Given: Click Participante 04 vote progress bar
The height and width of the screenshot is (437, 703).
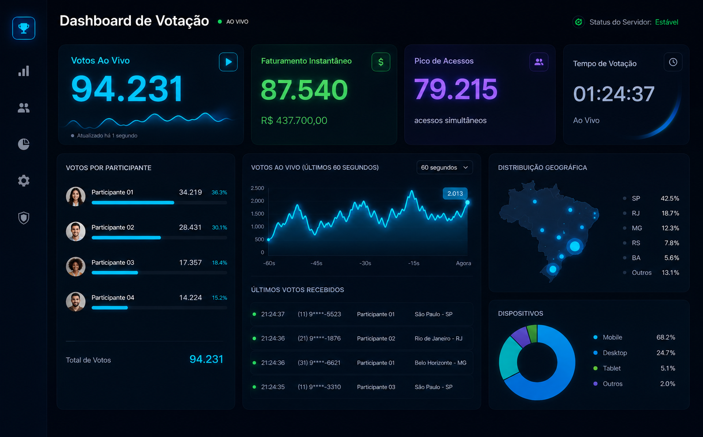Looking at the screenshot, I should tap(159, 308).
